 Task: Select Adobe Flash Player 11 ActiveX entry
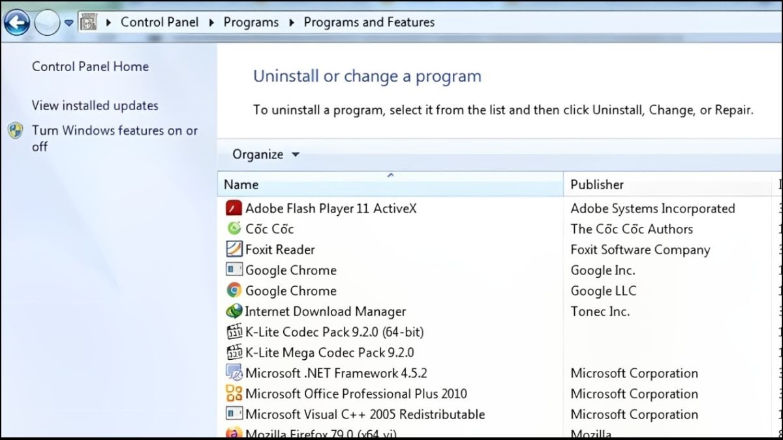(x=331, y=209)
